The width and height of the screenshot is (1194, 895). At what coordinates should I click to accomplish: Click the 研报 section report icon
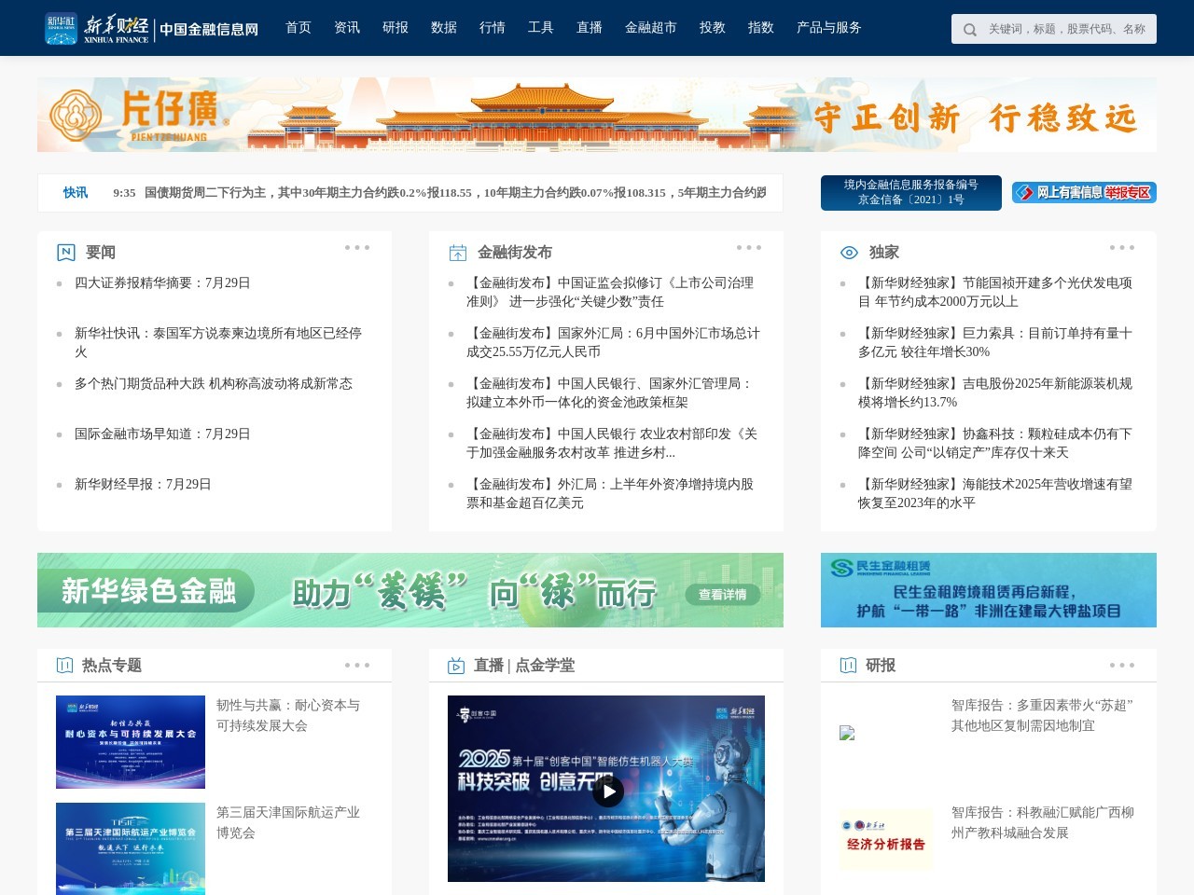pyautogui.click(x=848, y=666)
